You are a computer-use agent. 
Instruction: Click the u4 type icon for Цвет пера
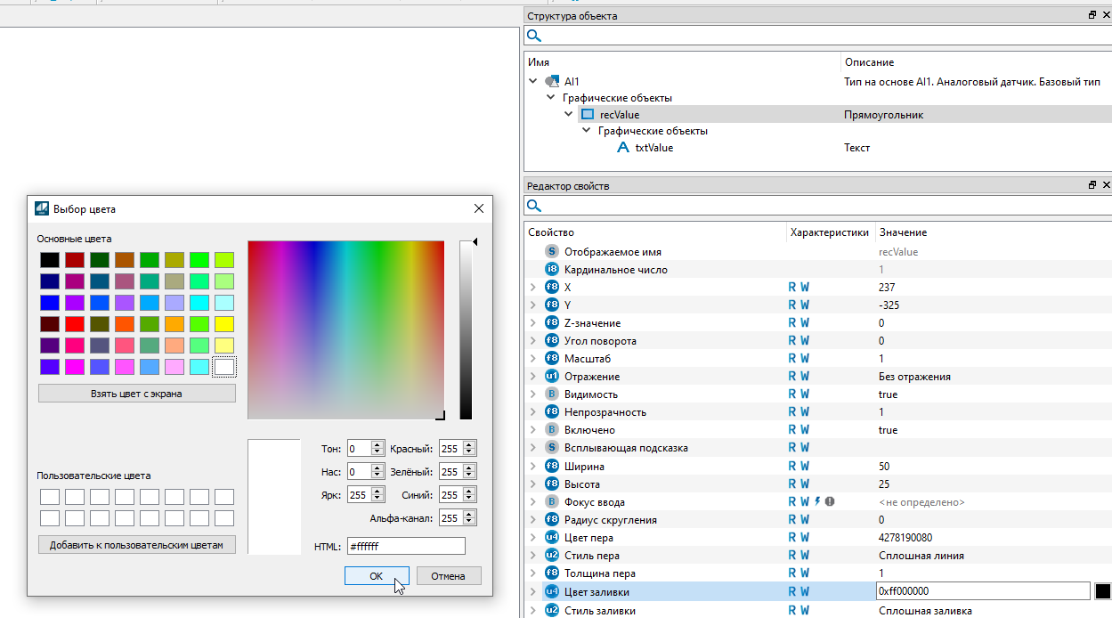pyautogui.click(x=552, y=537)
